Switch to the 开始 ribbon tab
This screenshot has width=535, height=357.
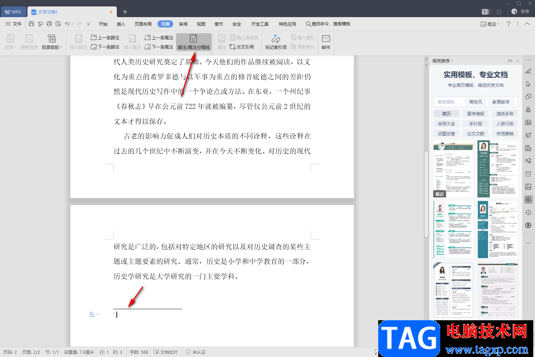(103, 24)
